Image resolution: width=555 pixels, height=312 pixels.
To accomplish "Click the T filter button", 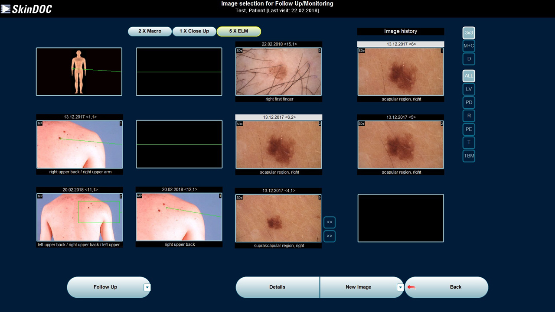I will [x=469, y=143].
